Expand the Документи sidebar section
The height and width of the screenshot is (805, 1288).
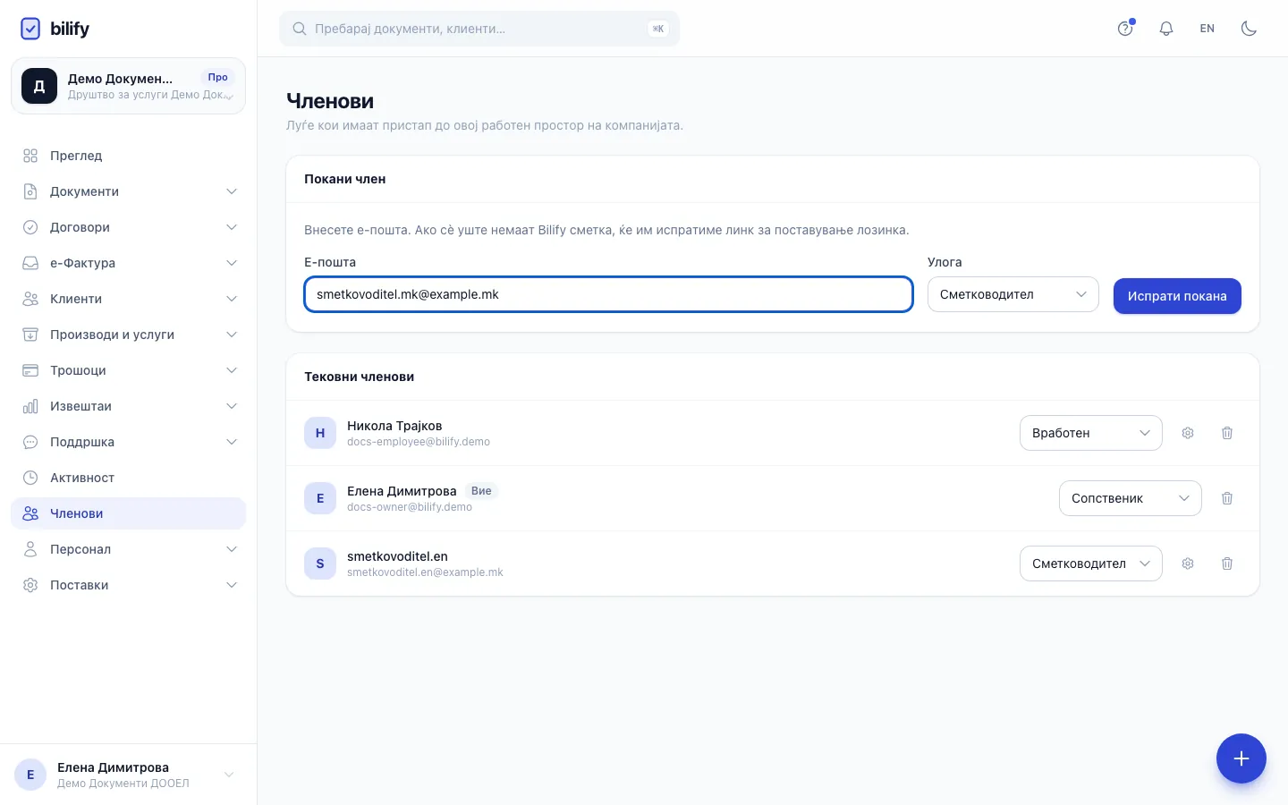coord(129,191)
